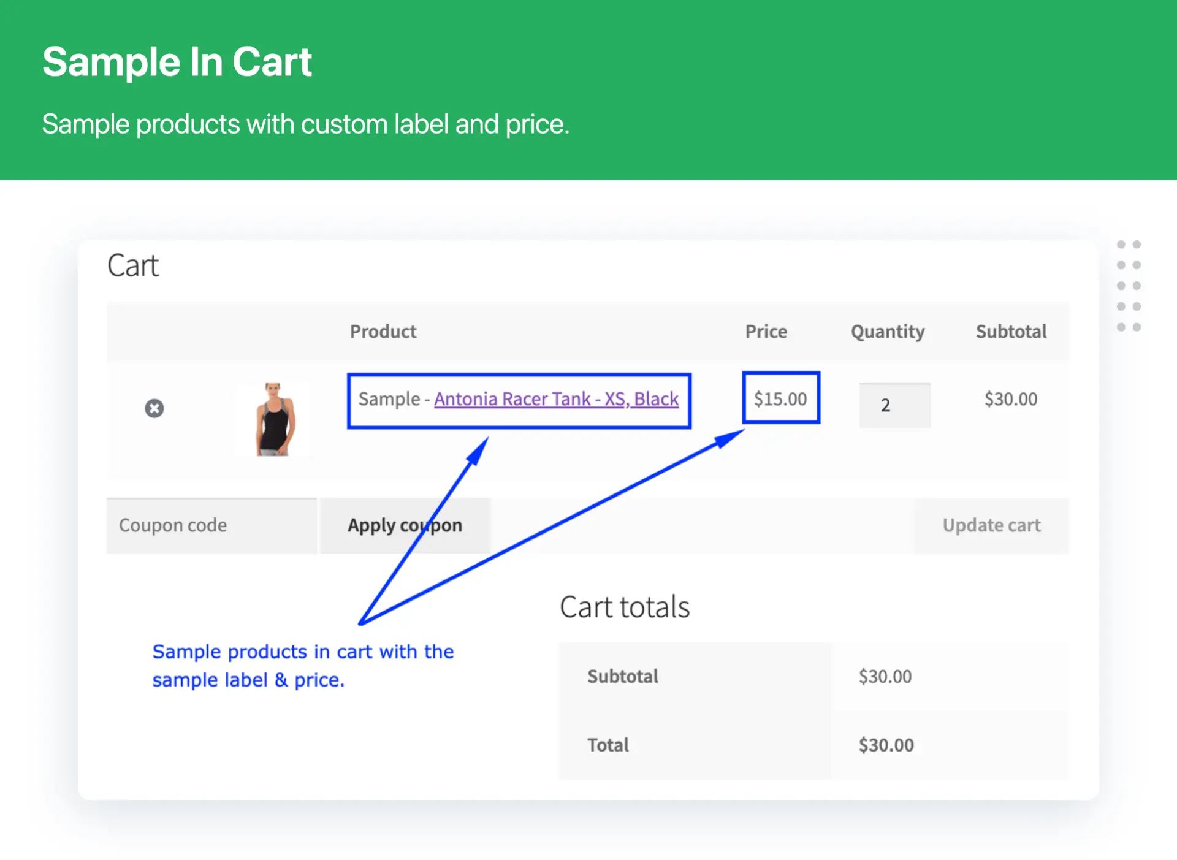The height and width of the screenshot is (860, 1177).
Task: Click the Cart page heading
Action: [x=133, y=266]
